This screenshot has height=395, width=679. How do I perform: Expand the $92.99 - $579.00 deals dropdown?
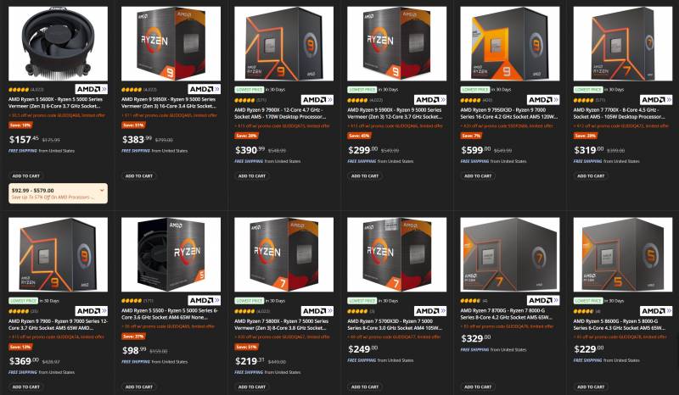click(x=58, y=193)
